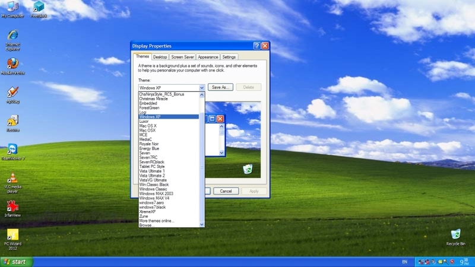Switch to the Settings tab
This screenshot has height=267, width=475.
[229, 57]
